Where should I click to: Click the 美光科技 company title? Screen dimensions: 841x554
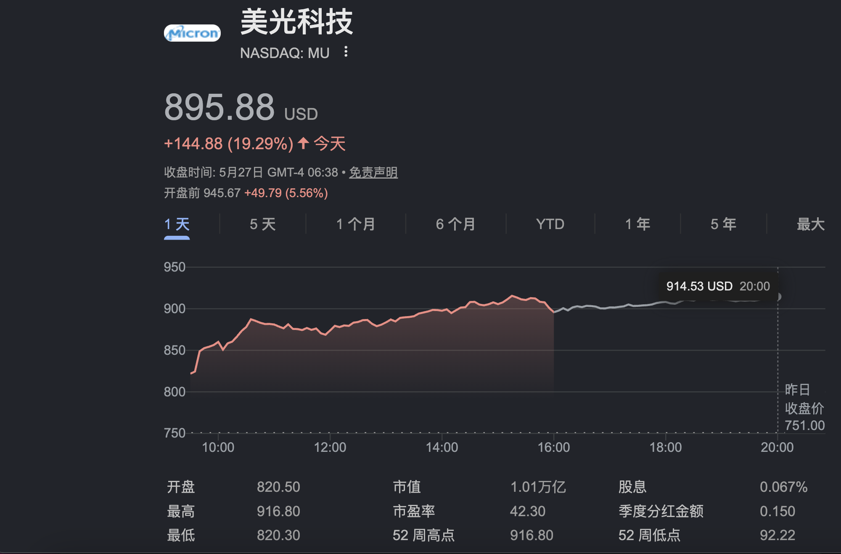pyautogui.click(x=296, y=22)
